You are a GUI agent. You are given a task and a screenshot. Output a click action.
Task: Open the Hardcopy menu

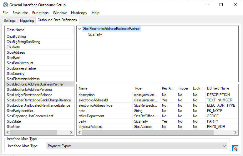click(79, 13)
